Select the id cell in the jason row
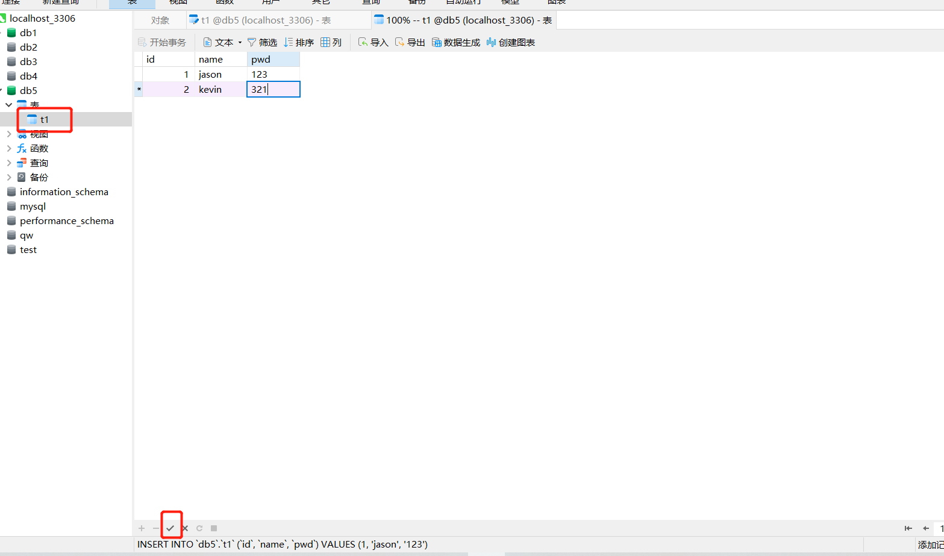The height and width of the screenshot is (556, 944). pyautogui.click(x=169, y=74)
